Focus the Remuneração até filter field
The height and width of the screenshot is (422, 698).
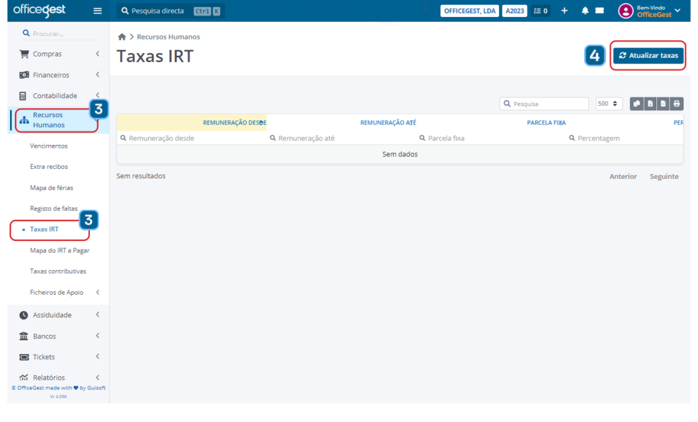(x=341, y=138)
